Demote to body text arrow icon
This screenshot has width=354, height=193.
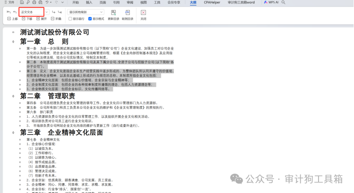60,12
